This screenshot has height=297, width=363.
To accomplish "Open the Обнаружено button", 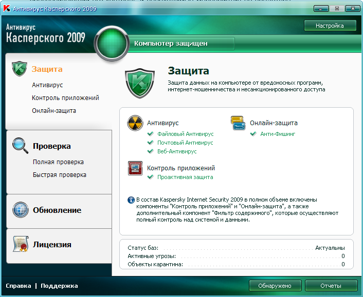I will [275, 286].
